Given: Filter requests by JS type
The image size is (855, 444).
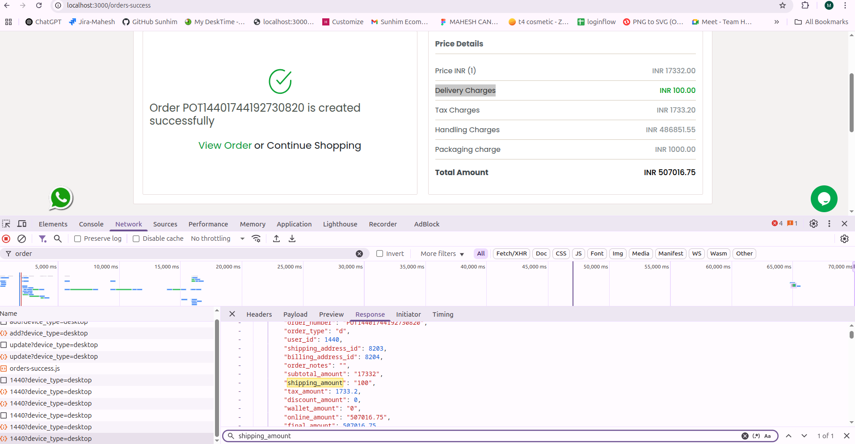Looking at the screenshot, I should tap(578, 254).
